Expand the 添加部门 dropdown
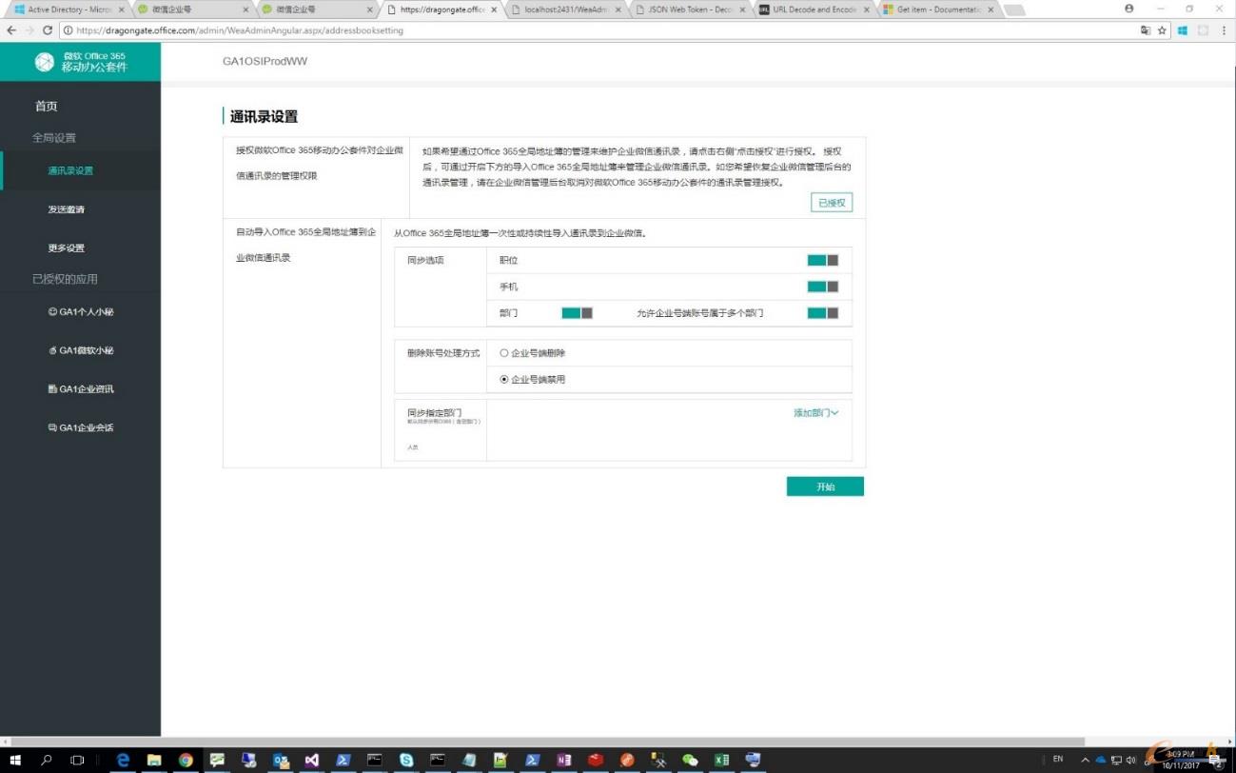Screen dimensions: 1236x773 [x=816, y=413]
